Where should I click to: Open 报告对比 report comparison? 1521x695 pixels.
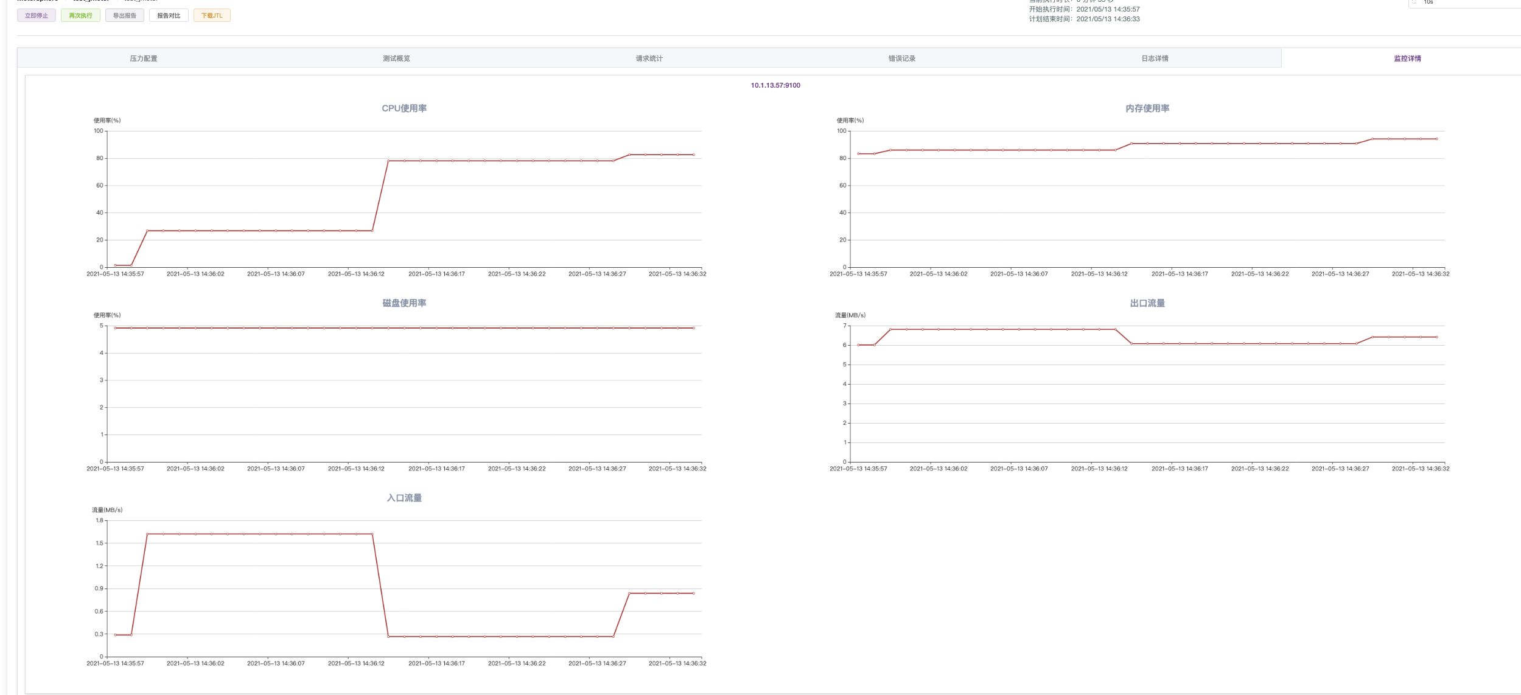tap(169, 16)
